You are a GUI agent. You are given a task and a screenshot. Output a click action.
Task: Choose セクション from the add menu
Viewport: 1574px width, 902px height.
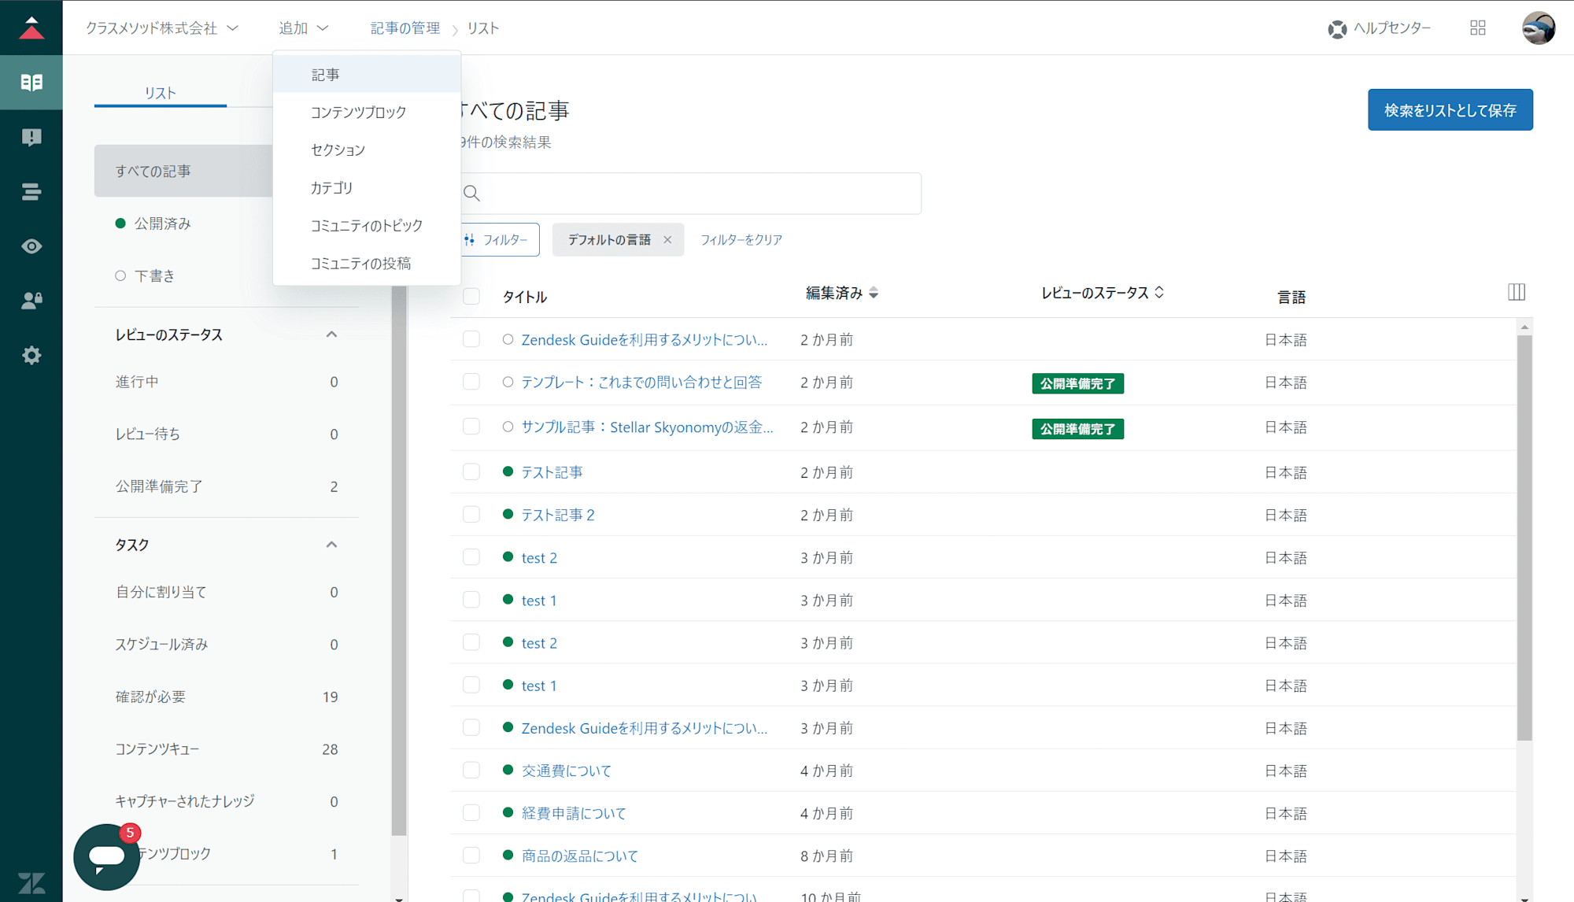tap(367, 150)
